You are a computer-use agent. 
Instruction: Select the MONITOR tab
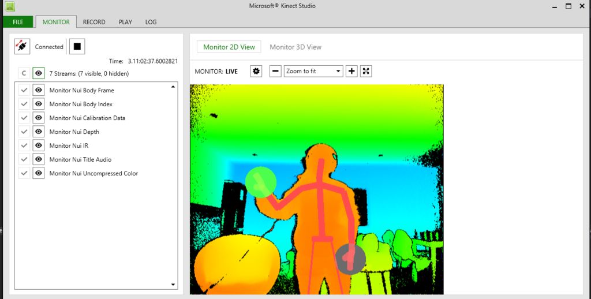[56, 22]
